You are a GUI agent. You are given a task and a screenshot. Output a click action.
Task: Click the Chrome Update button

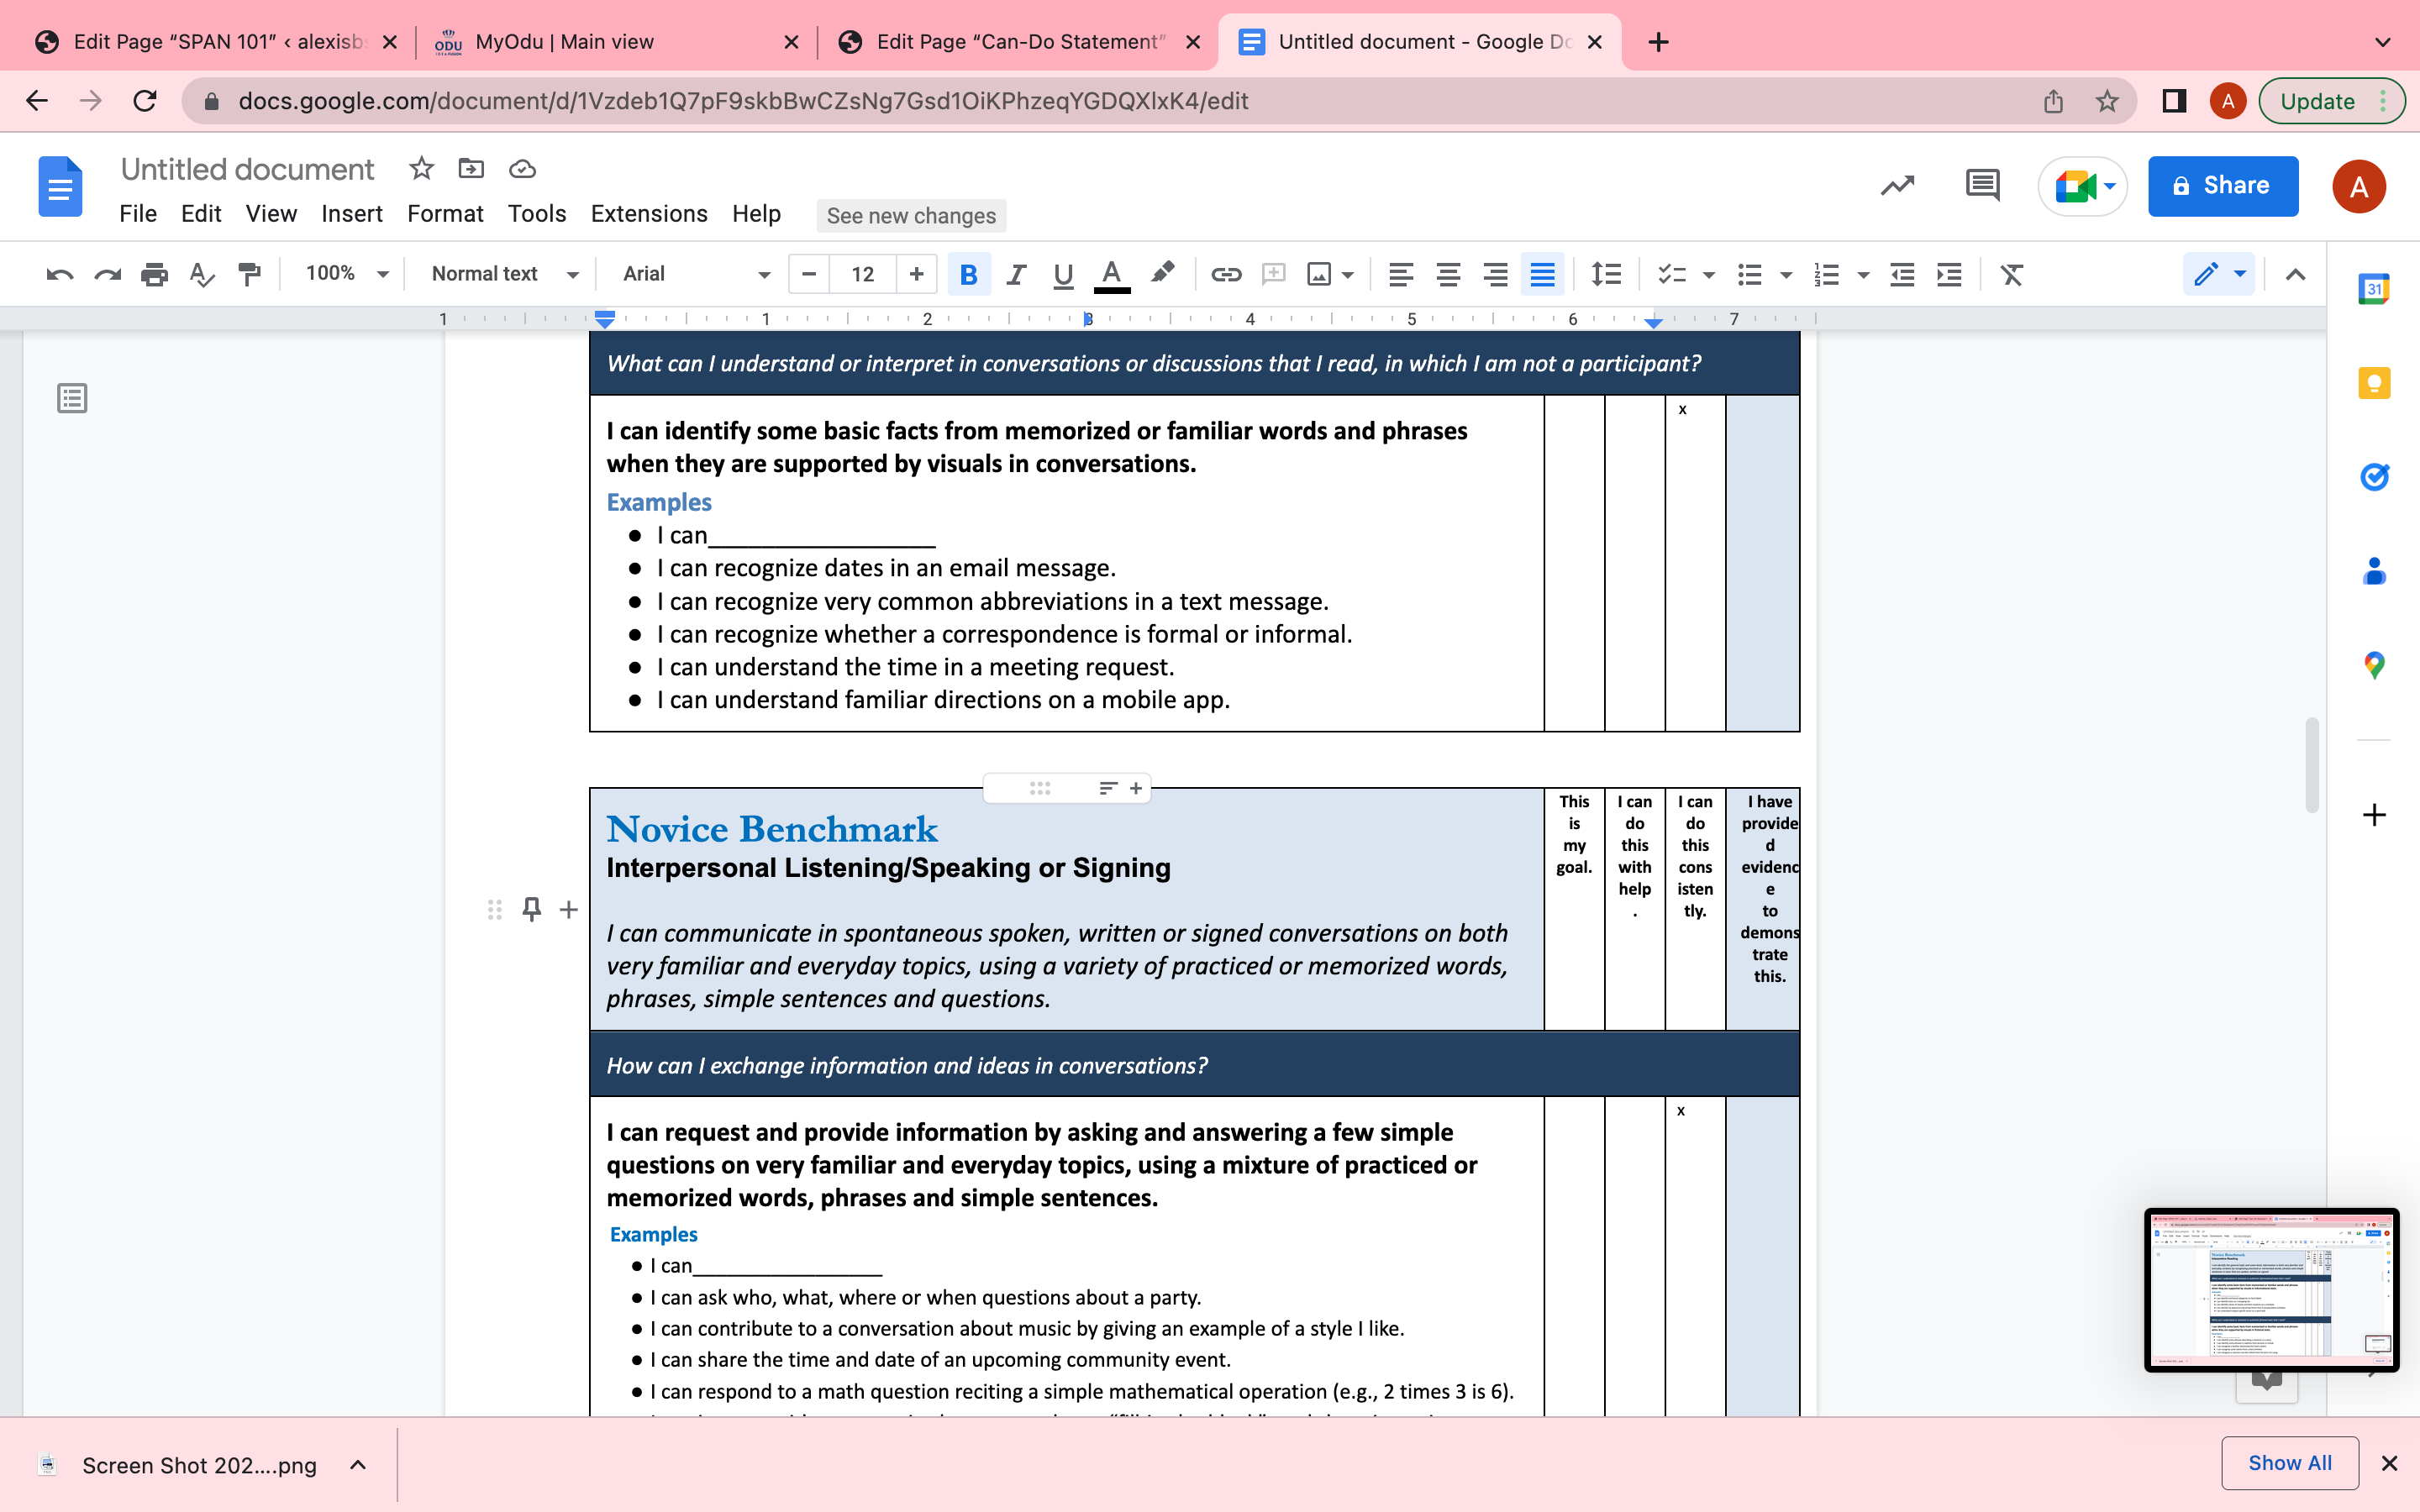2331,101
